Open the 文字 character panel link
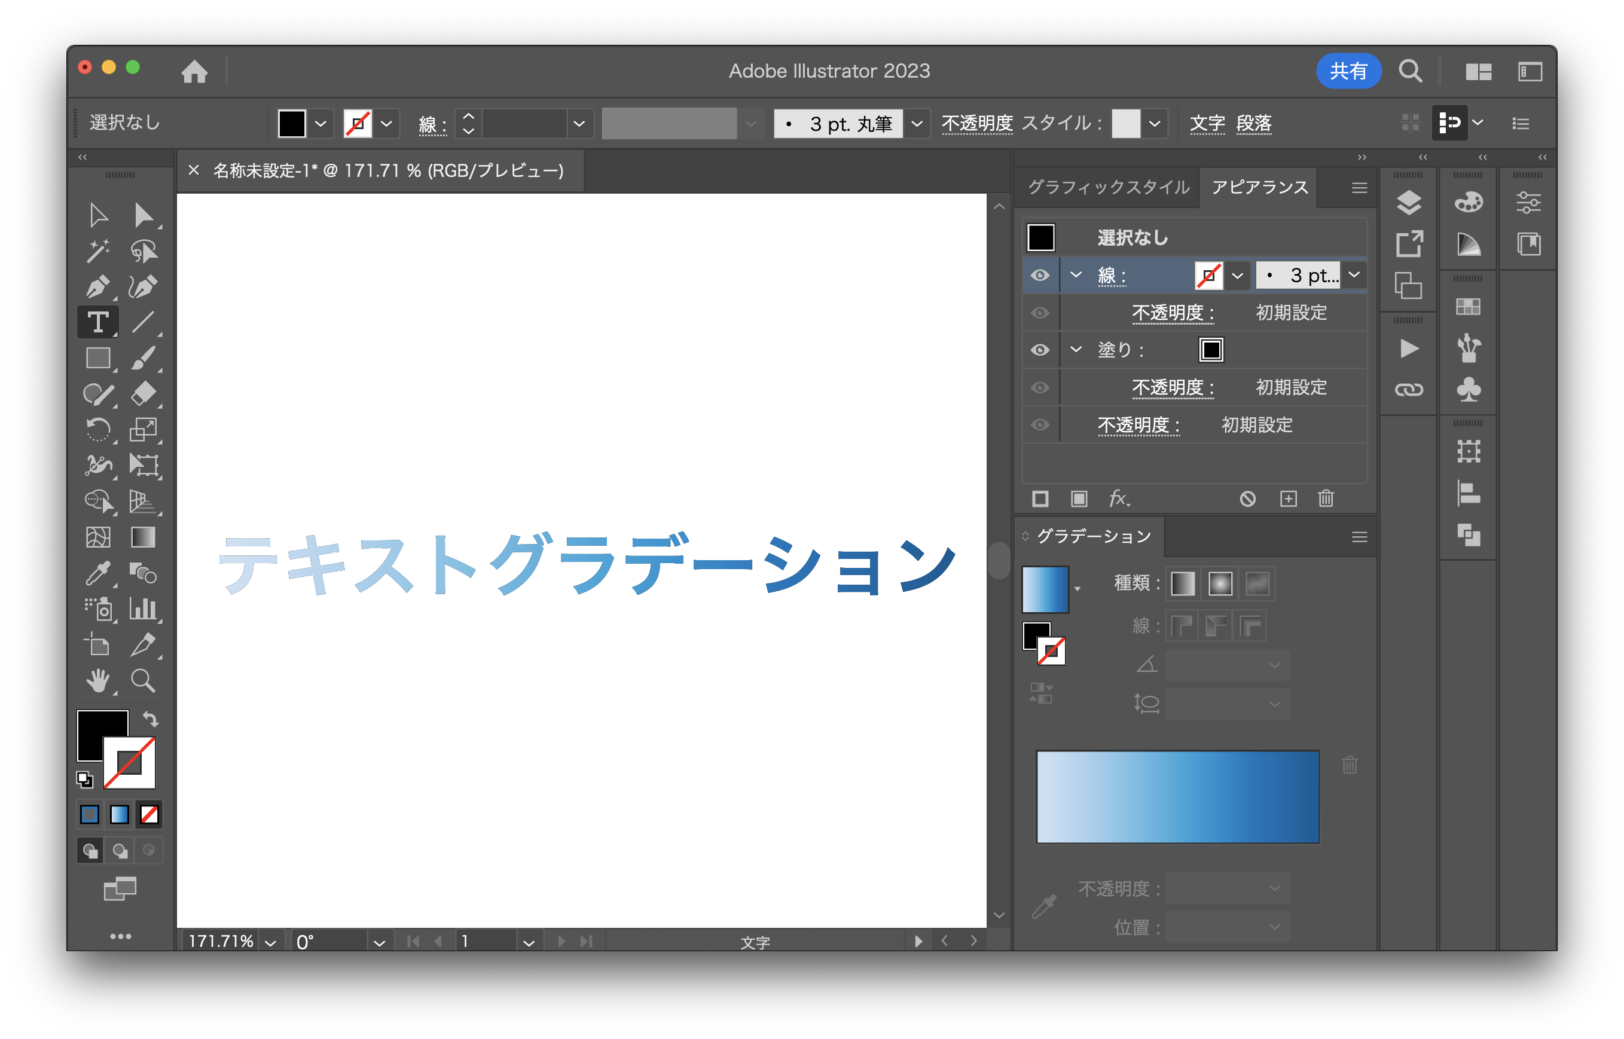1624x1039 pixels. 1207,124
